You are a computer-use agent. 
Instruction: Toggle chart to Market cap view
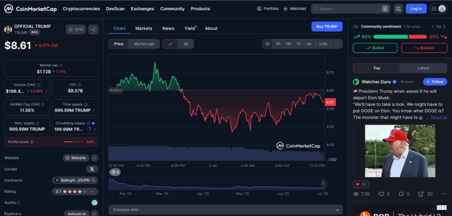pyautogui.click(x=144, y=44)
